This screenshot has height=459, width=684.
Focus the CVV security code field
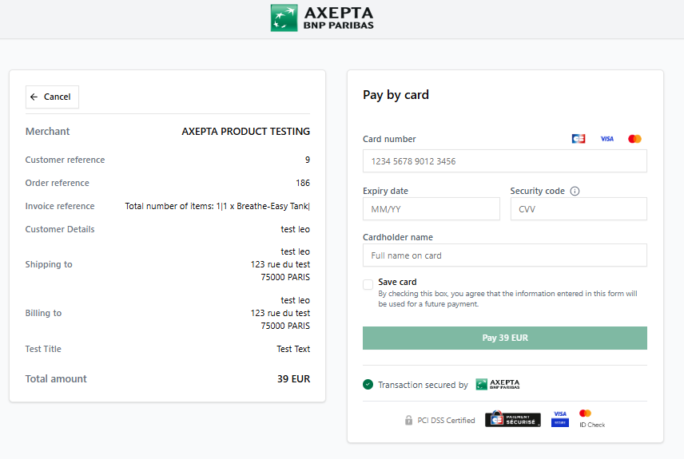[x=579, y=209]
